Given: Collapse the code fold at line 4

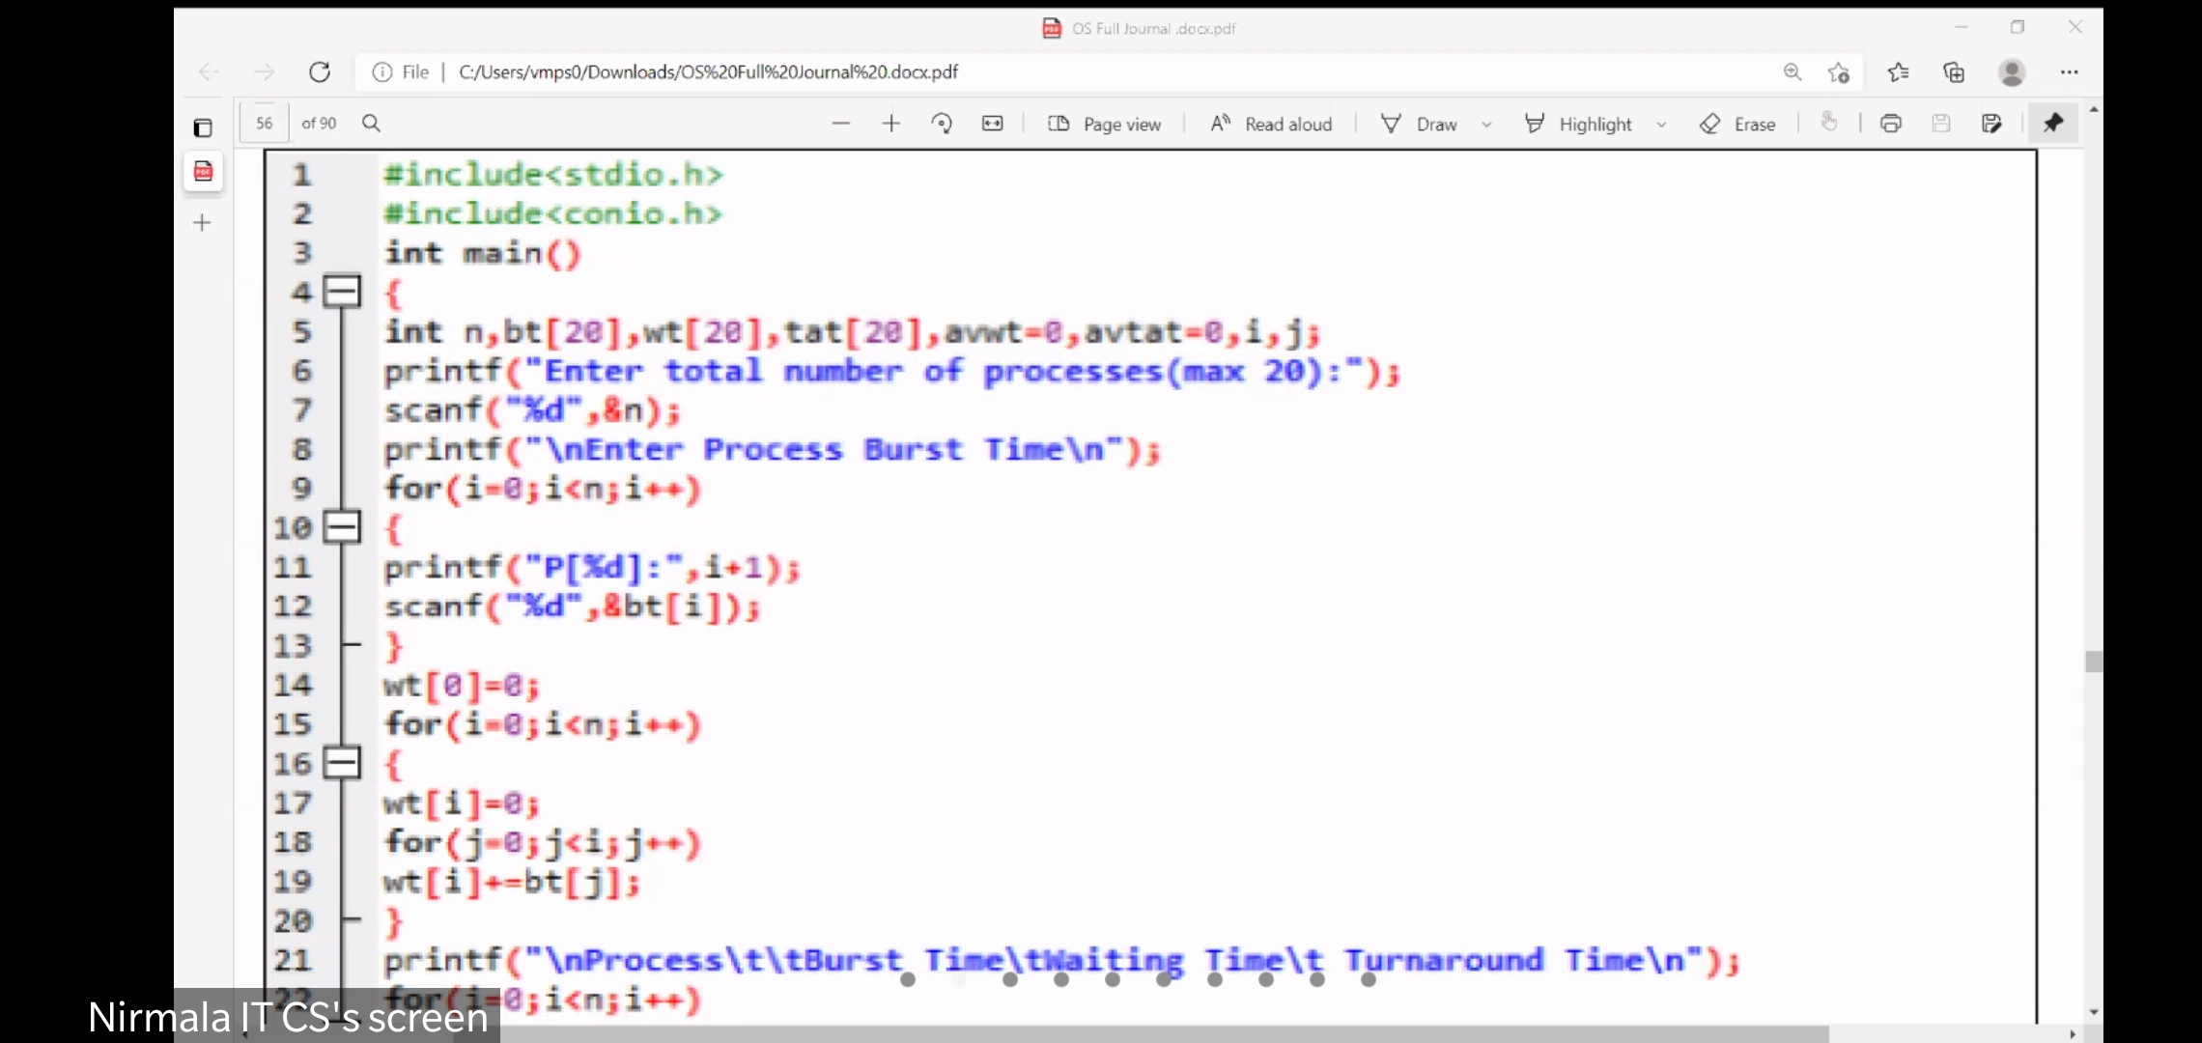Looking at the screenshot, I should (x=341, y=291).
